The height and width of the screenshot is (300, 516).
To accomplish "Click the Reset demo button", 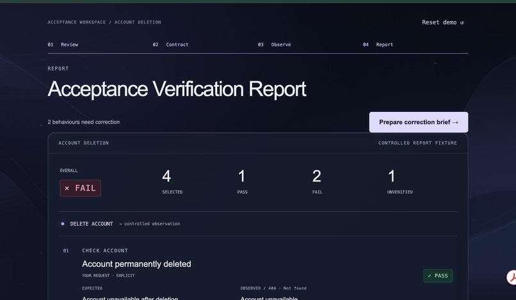I will click(x=442, y=22).
